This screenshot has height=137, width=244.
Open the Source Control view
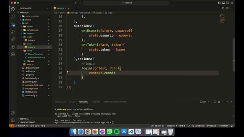(x=13, y=24)
